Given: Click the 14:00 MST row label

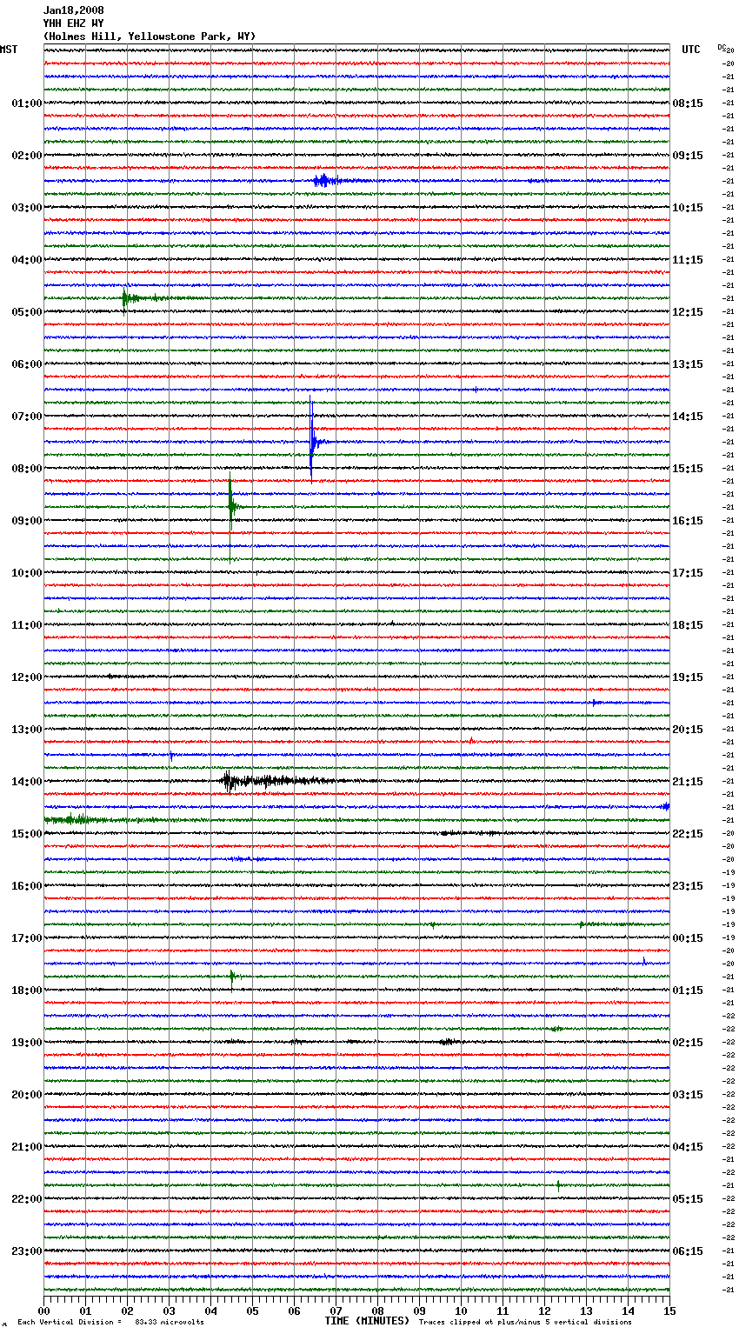Looking at the screenshot, I should pos(27,782).
